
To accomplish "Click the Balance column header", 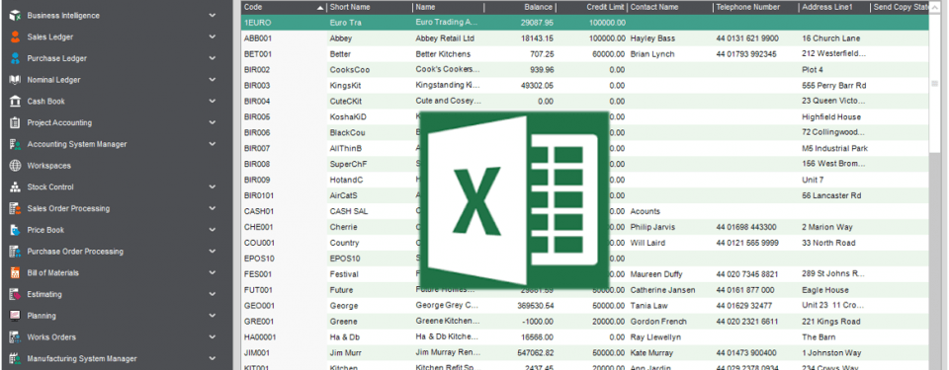I will (x=520, y=7).
